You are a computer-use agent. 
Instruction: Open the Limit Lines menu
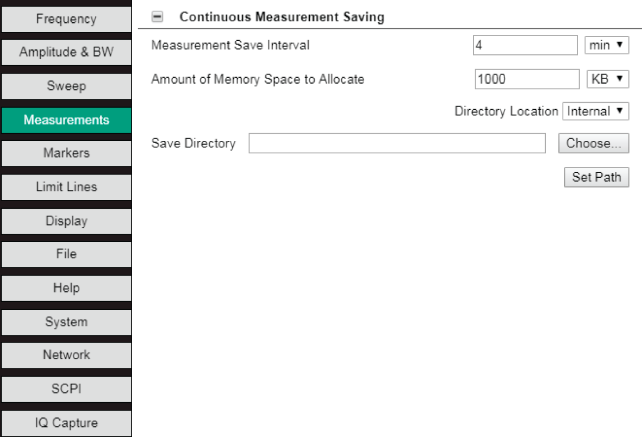pos(66,187)
